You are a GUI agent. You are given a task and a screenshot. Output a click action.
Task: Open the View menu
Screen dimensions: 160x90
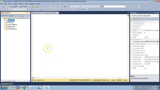pyautogui.click(x=10, y=4)
